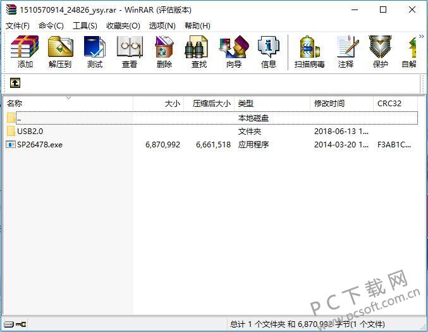Click 本地磁盘 type cell
Screen dimensions: 428x332
click(x=254, y=118)
